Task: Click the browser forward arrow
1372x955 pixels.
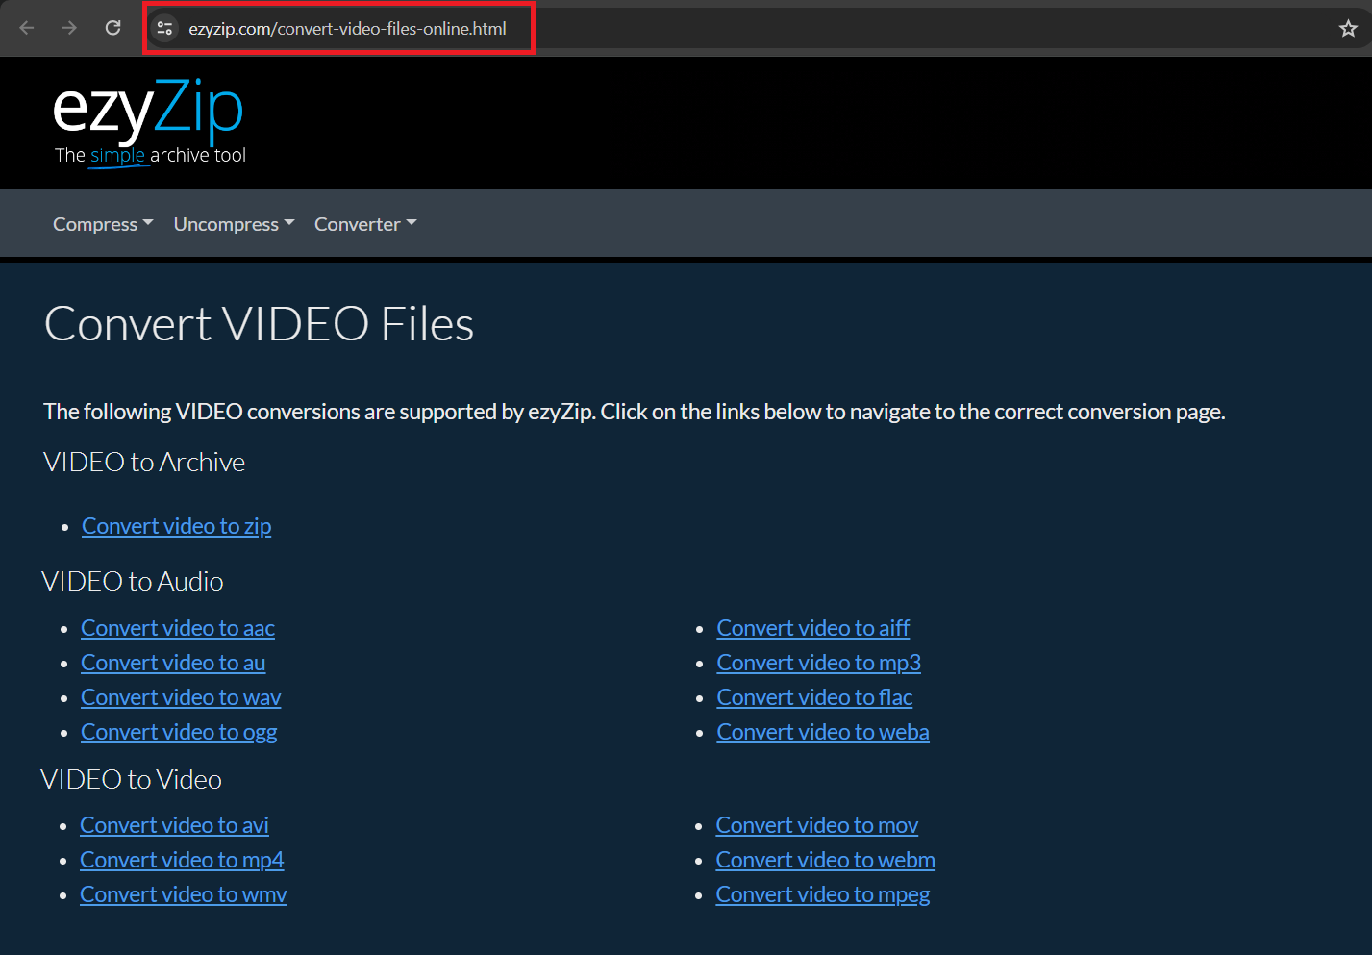Action: tap(69, 28)
